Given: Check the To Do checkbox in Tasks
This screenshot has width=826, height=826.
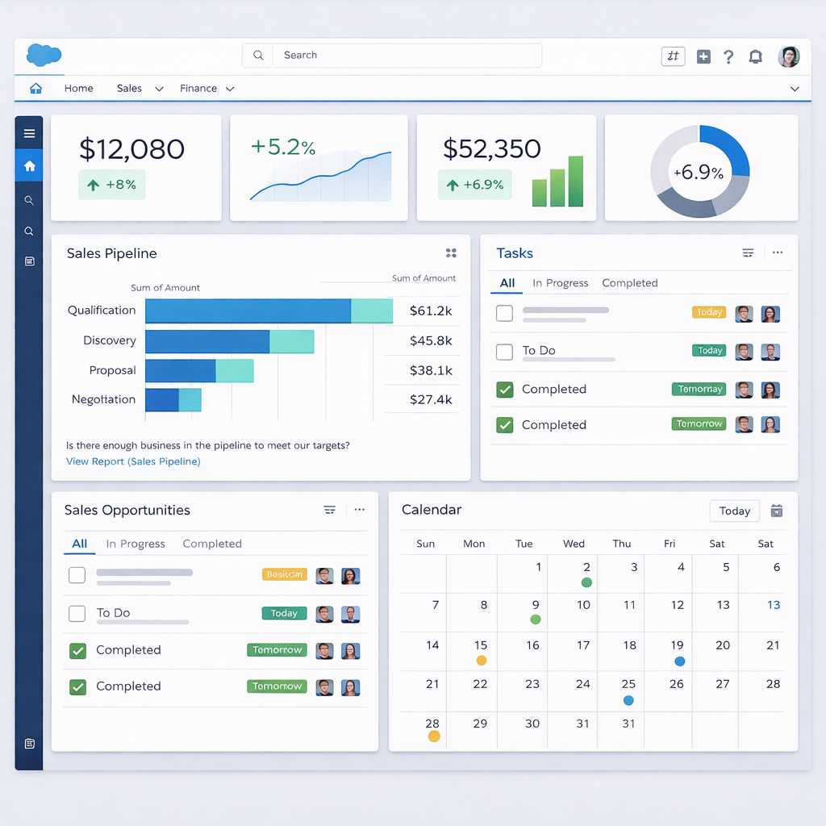Looking at the screenshot, I should [504, 352].
